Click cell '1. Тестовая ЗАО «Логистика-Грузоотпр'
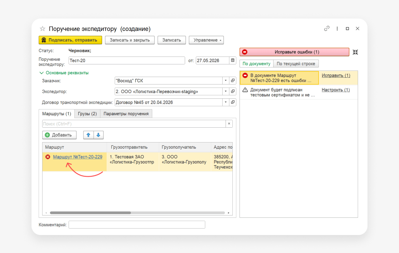Screen dimensions: 399x253 (x=133, y=162)
